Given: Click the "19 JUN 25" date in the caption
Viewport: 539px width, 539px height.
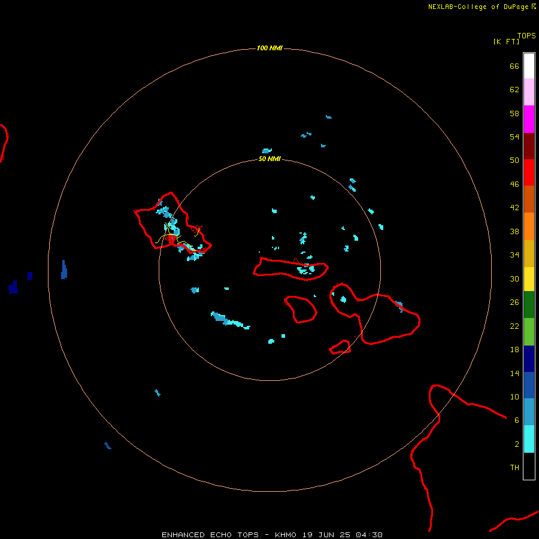Looking at the screenshot, I should [326, 535].
